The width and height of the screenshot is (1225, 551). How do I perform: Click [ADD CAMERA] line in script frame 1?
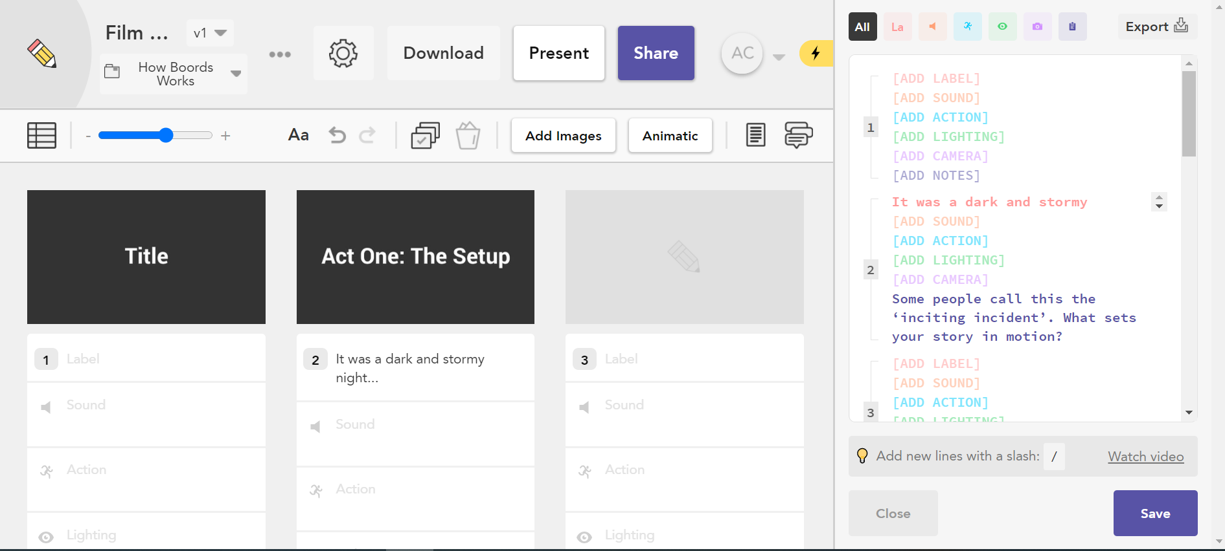(940, 156)
